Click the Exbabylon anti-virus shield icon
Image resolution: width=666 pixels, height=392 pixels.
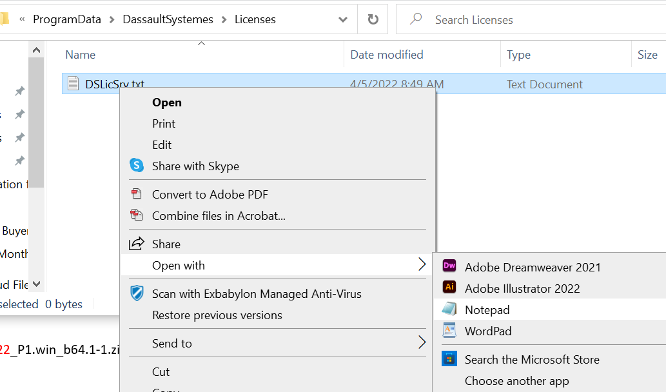[137, 293]
